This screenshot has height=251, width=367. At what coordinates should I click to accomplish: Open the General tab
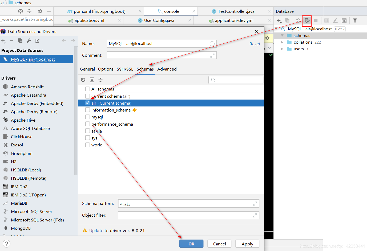pos(87,69)
